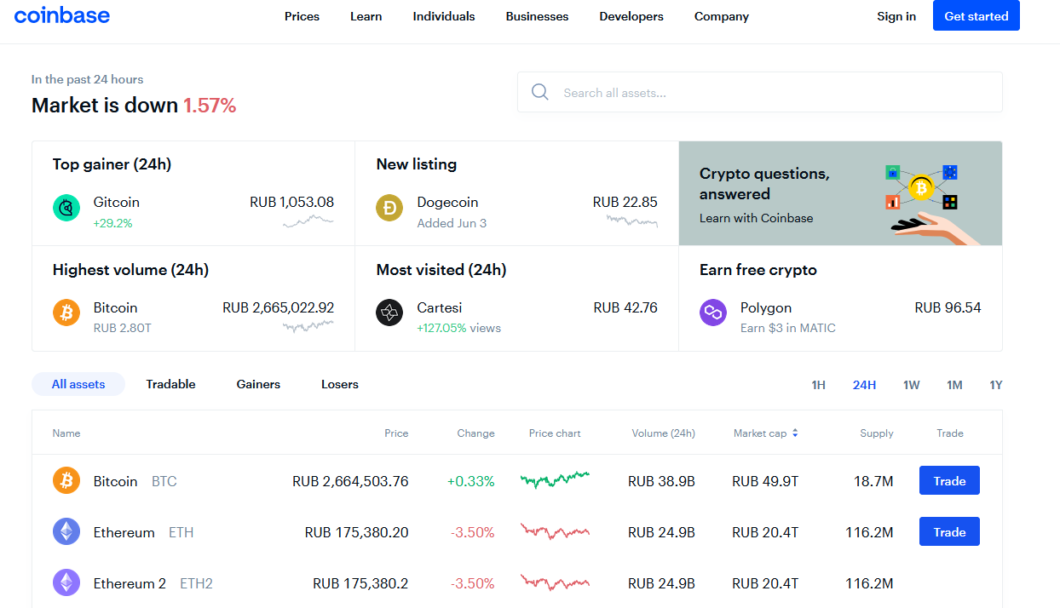This screenshot has height=608, width=1060.
Task: Open the Prices menu
Action: tap(302, 16)
